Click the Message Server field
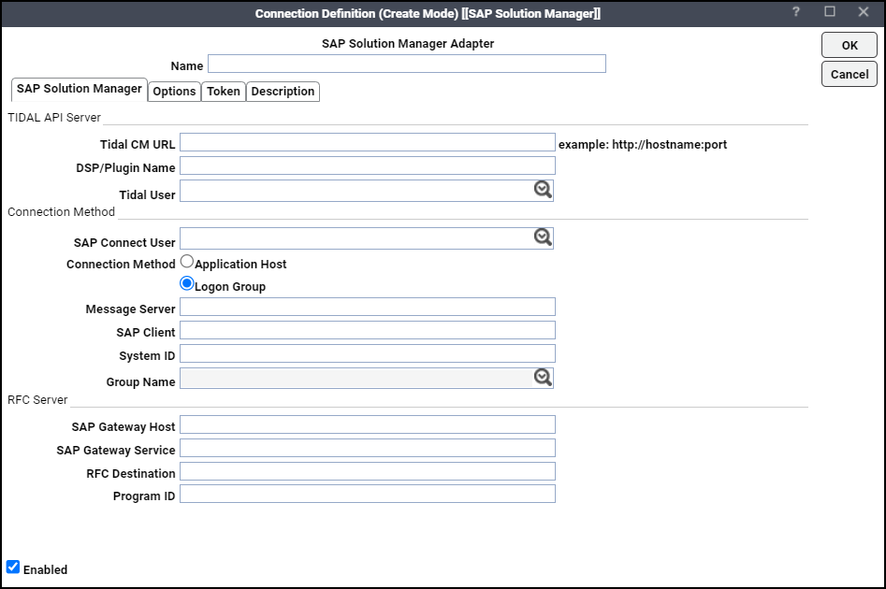Viewport: 886px width, 589px height. (x=368, y=307)
